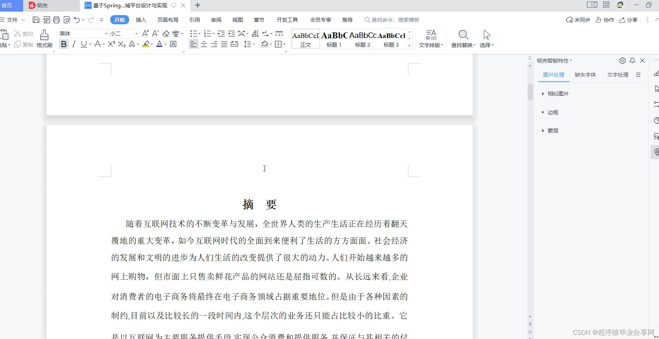Open font name dropdown 黑体
The image size is (659, 339).
pos(107,33)
